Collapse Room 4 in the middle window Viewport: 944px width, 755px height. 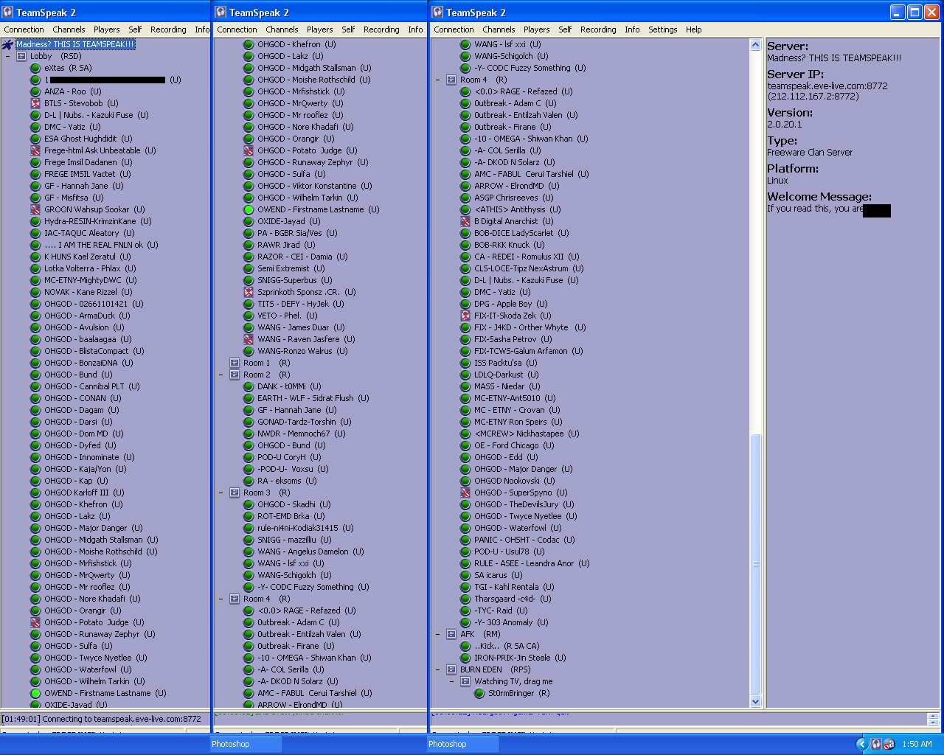click(221, 599)
